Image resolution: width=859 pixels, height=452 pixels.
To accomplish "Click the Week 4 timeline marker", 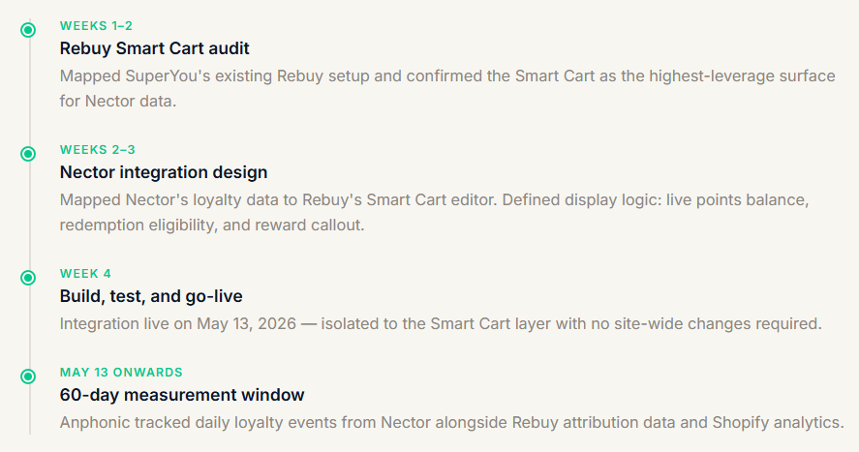I will click(x=28, y=278).
